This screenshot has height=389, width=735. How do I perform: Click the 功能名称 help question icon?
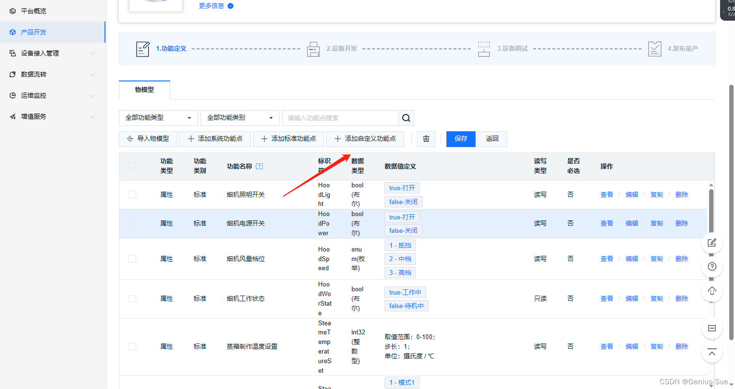[259, 166]
